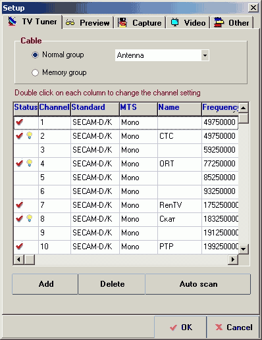This screenshot has height=340, width=262.
Task: Click frequency 93250000 cell
Action: pos(219,191)
